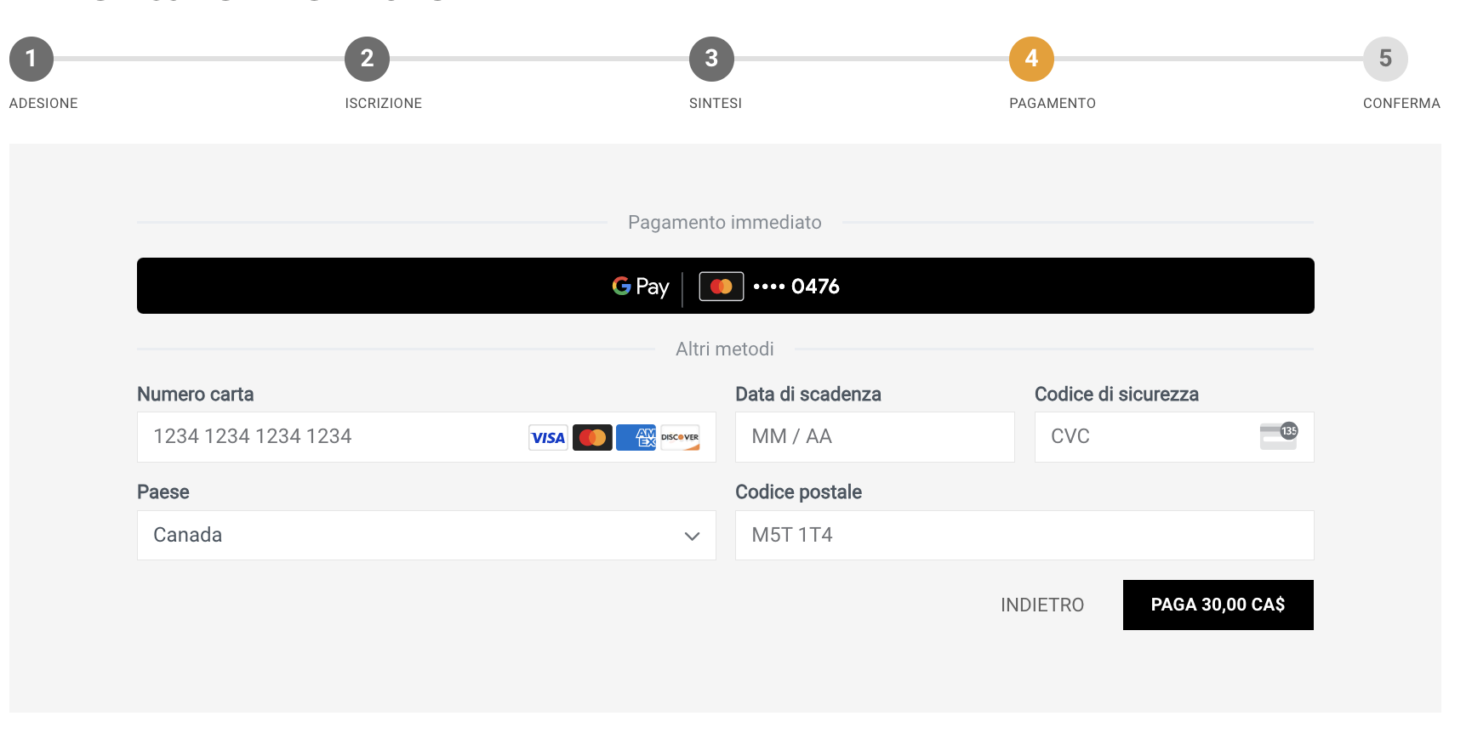Click the Mastercard logo in card field
1472x750 pixels.
(x=592, y=438)
